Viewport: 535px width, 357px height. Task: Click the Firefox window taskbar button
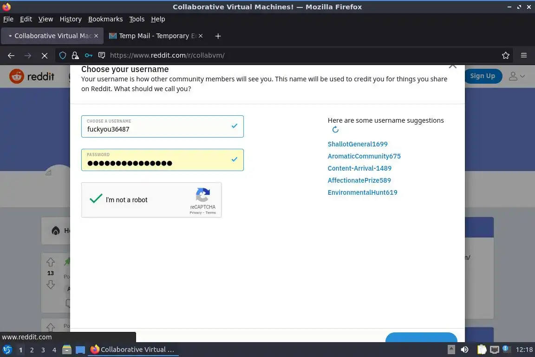pyautogui.click(x=133, y=350)
